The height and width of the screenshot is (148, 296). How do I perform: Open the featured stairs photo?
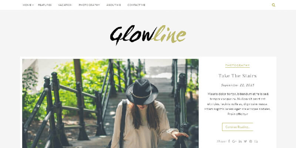[x=110, y=104]
